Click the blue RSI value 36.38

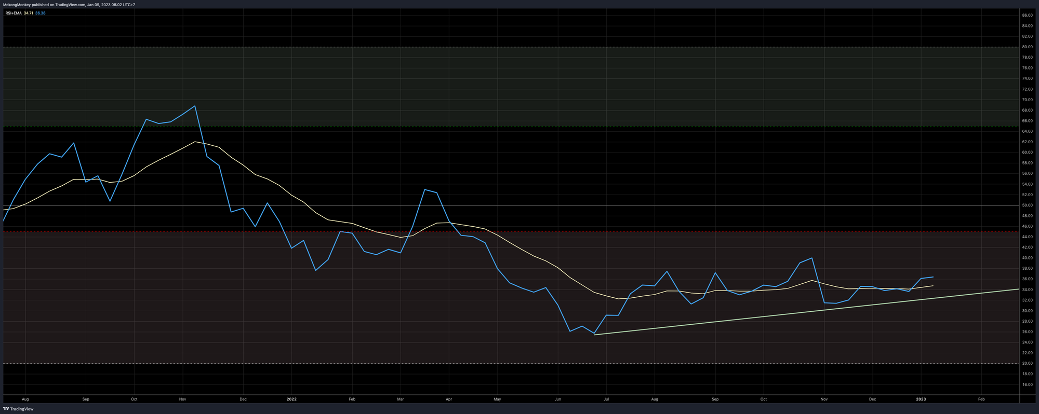(x=40, y=13)
